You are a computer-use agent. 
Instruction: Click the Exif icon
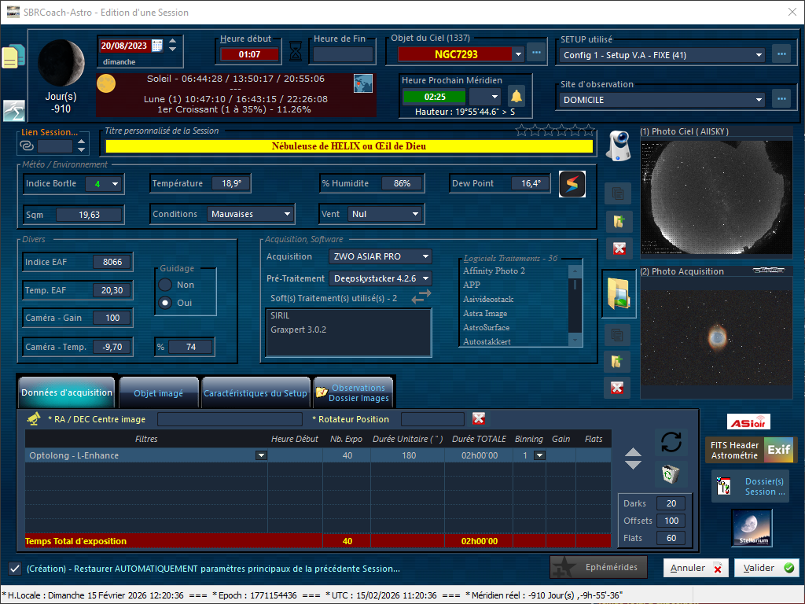pos(778,450)
